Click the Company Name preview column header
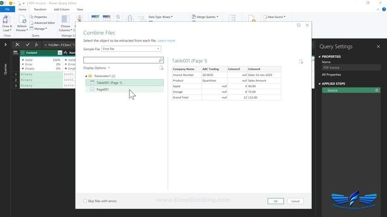Screen dimensions: 387x217 coord(187,69)
